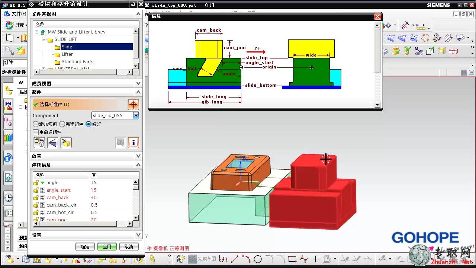476x268 pixels.
Task: Collapse the SLIDE_LIFT folder node
Action: tap(44, 39)
